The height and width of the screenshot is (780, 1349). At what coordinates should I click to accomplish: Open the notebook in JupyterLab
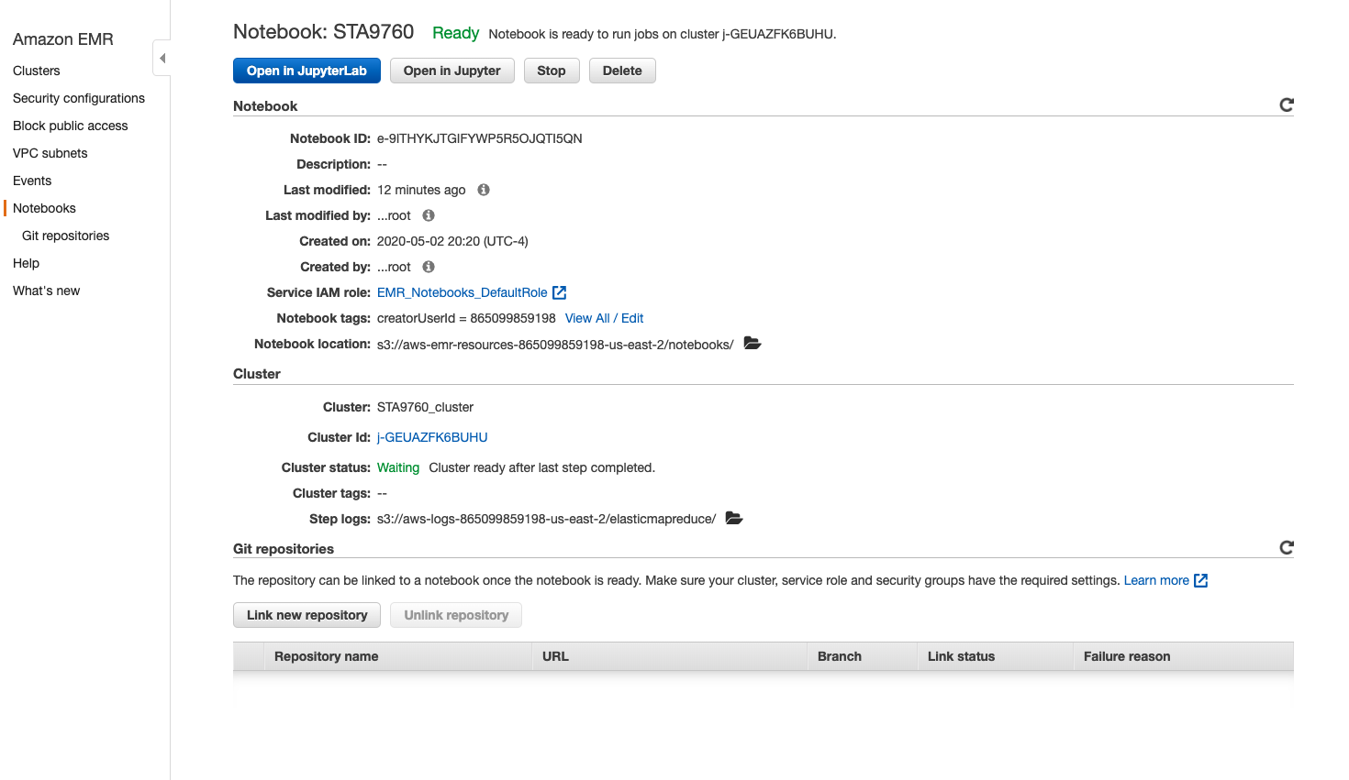pyautogui.click(x=307, y=71)
